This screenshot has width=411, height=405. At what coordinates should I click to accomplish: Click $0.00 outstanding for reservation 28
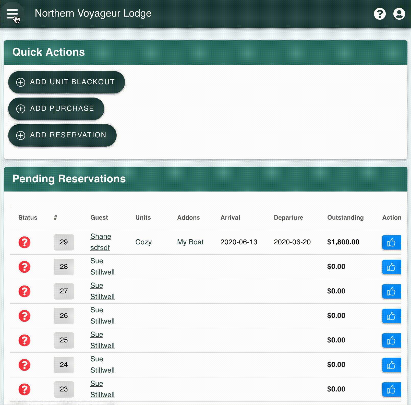point(336,267)
